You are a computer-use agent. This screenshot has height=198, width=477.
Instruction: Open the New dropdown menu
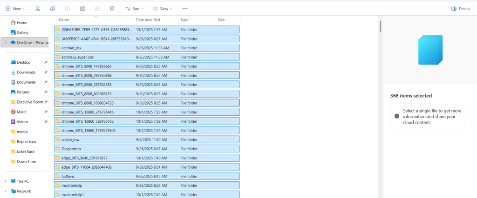15,8
